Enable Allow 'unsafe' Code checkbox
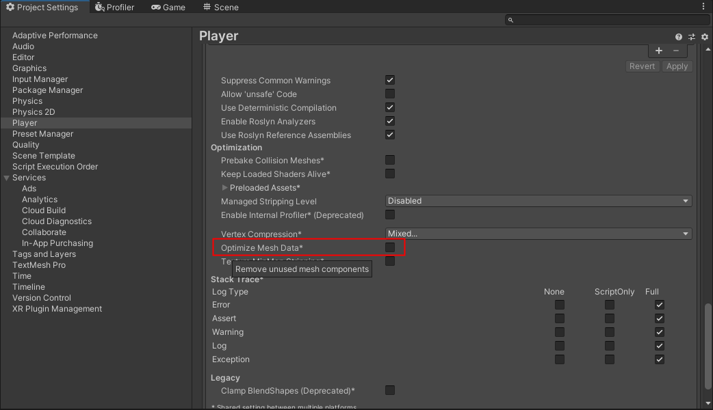713x410 pixels. pos(390,94)
